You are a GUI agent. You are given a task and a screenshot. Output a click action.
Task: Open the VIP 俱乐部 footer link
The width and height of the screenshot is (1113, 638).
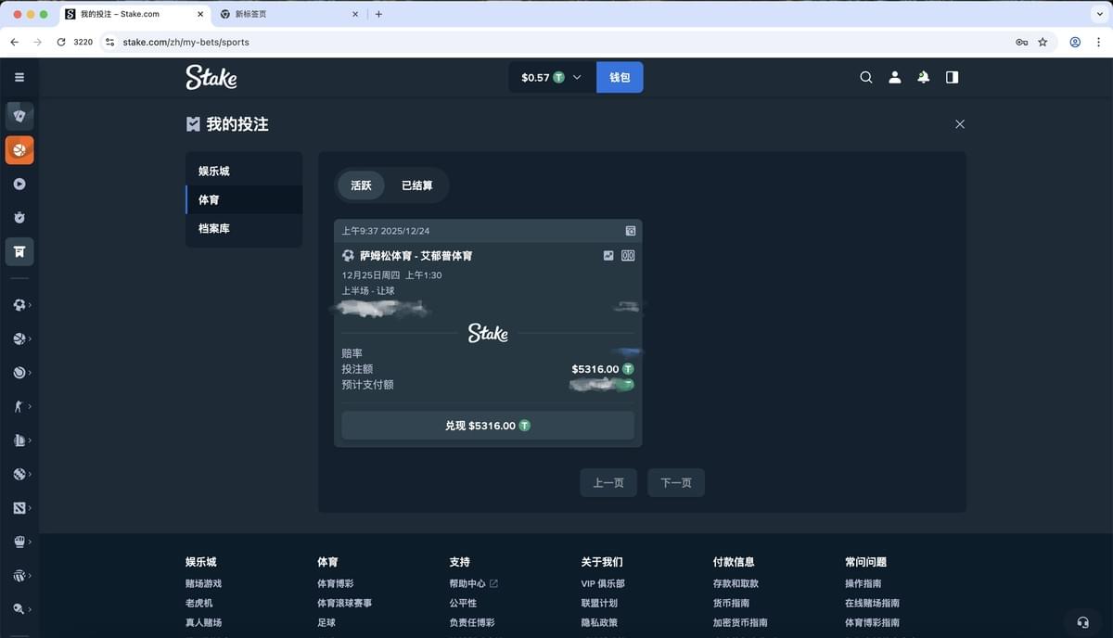(x=603, y=583)
